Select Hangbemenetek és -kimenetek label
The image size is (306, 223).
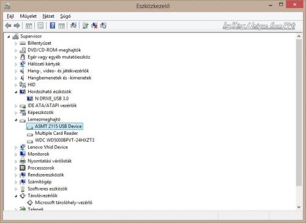[59, 78]
